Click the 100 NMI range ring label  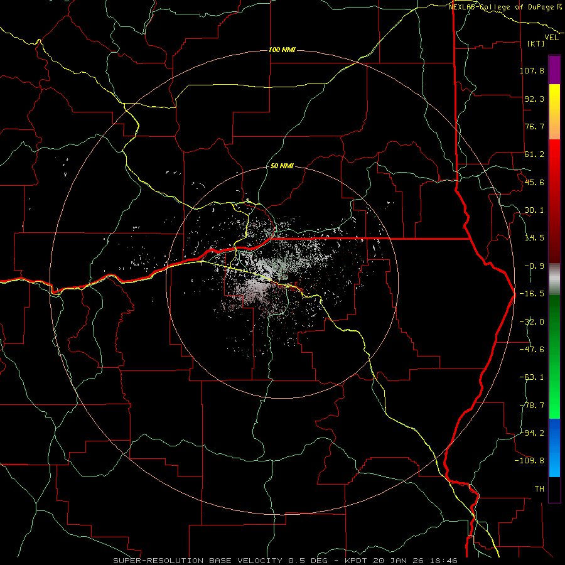coord(282,50)
